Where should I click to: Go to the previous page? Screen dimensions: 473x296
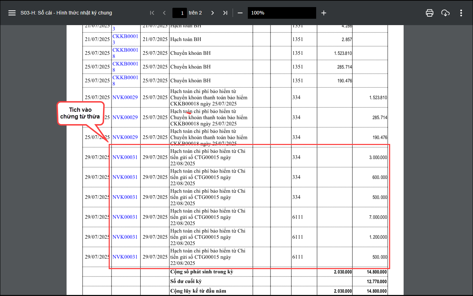tap(164, 13)
